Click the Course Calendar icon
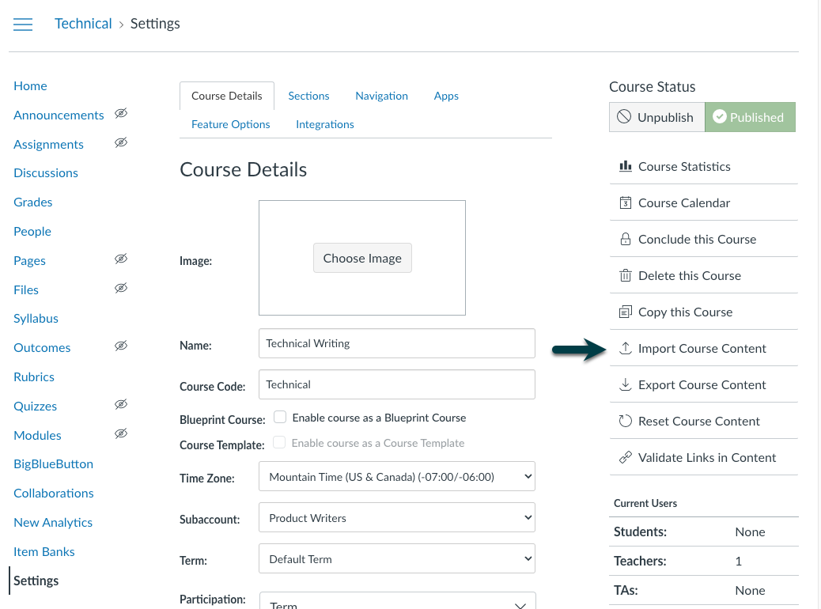The height and width of the screenshot is (609, 821). coord(625,202)
